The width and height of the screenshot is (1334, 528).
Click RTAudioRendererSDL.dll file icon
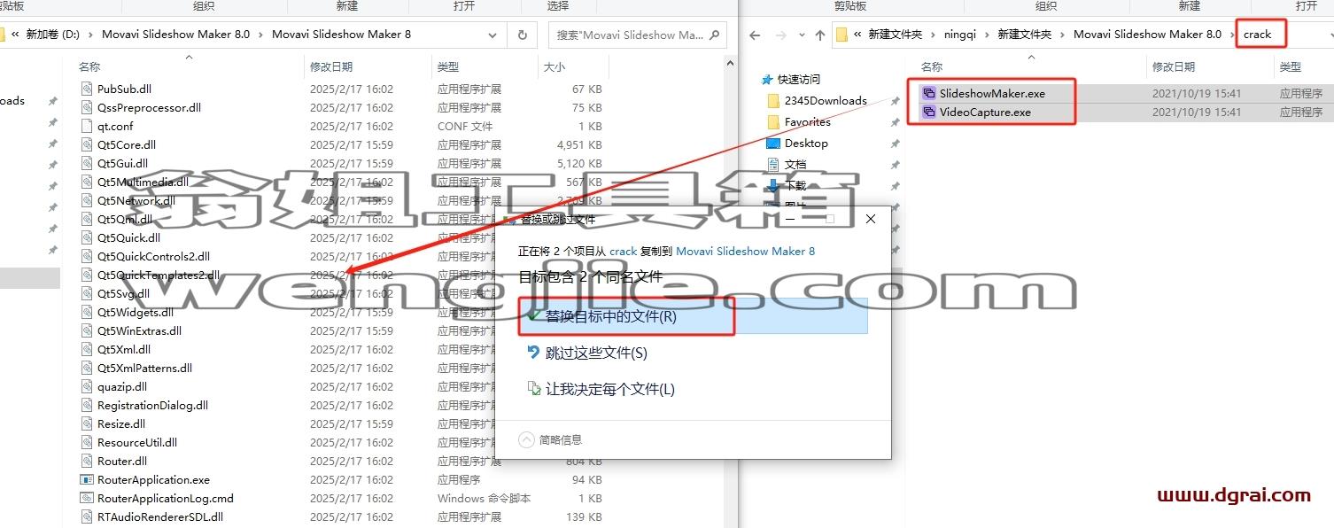87,516
